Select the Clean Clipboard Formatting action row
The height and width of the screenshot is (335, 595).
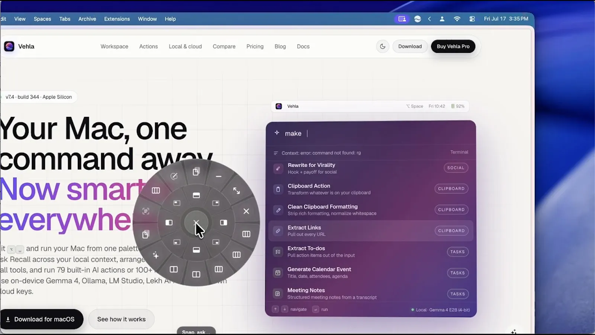(371, 210)
